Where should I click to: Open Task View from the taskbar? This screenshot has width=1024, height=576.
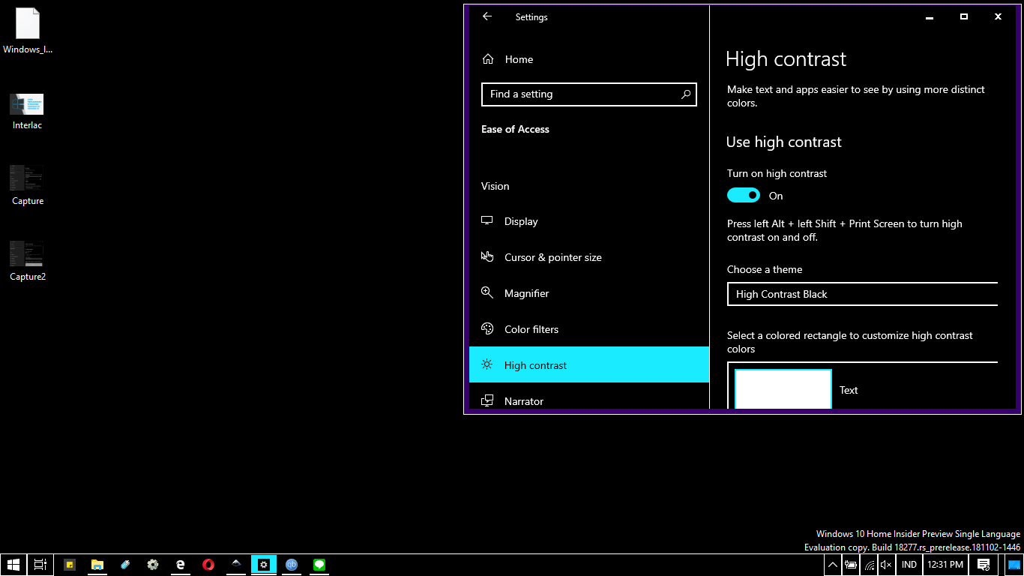coord(40,565)
